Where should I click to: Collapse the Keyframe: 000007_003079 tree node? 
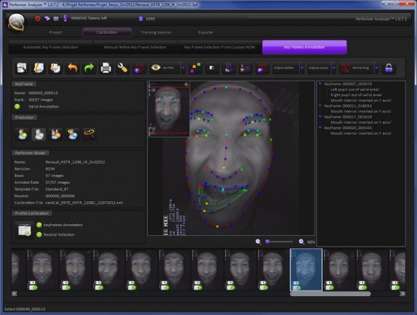pyautogui.click(x=319, y=84)
